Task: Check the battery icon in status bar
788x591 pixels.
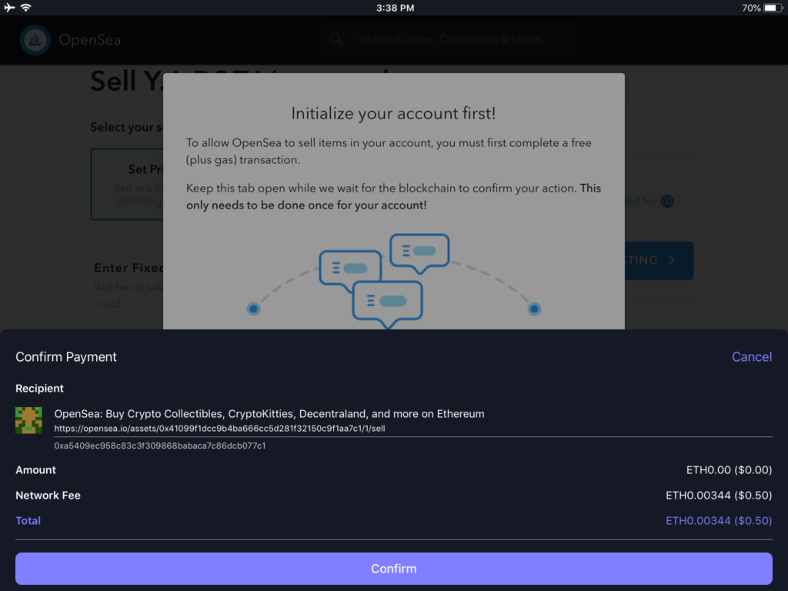Action: pyautogui.click(x=773, y=8)
